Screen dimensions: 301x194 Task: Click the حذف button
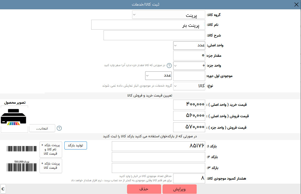coord(144,189)
